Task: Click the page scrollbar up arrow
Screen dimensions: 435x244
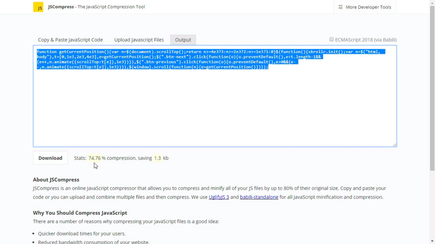Action: click(432, 3)
